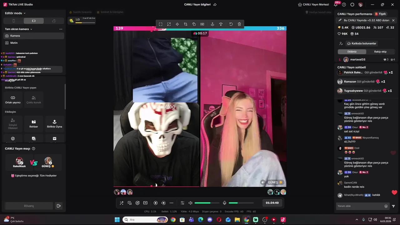Undo with the reset arrow icon

pyautogui.click(x=231, y=24)
